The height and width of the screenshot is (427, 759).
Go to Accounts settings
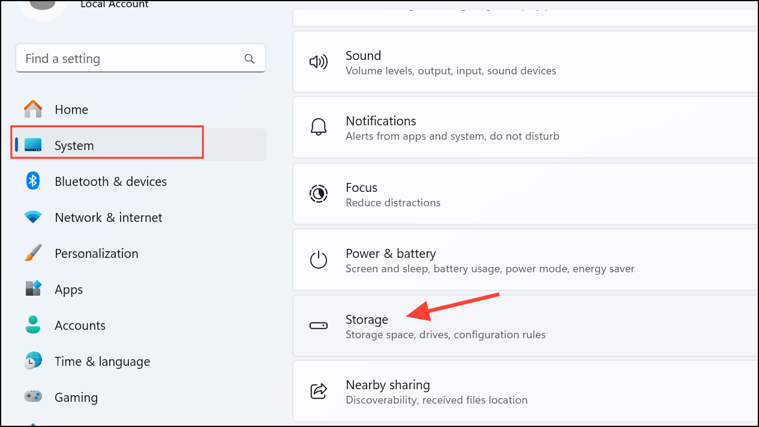click(80, 326)
